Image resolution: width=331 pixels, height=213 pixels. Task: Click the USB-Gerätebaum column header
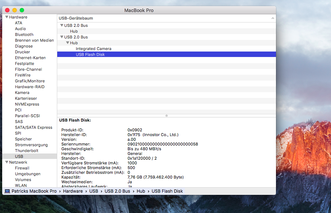tap(167, 18)
